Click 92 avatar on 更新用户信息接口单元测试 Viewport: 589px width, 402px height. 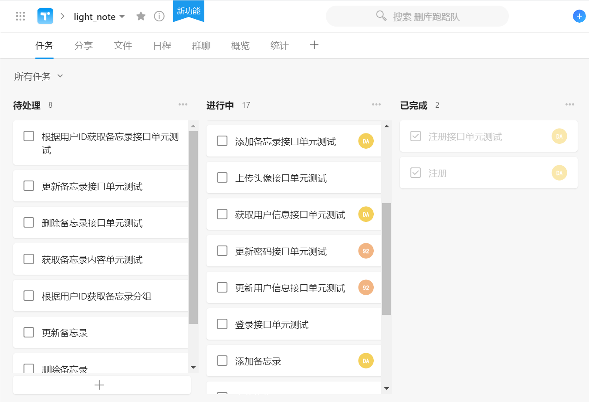(366, 287)
